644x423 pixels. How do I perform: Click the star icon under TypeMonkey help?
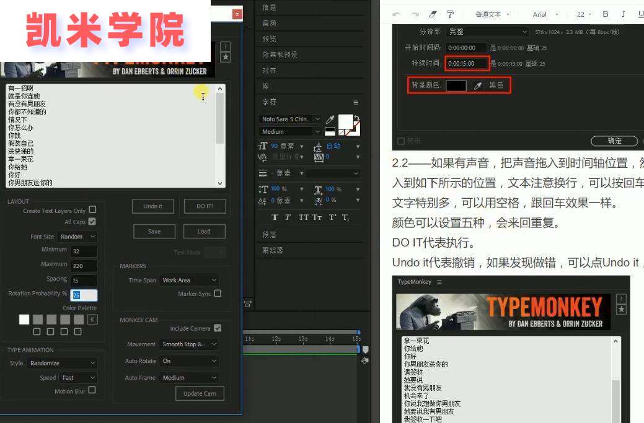(x=225, y=57)
